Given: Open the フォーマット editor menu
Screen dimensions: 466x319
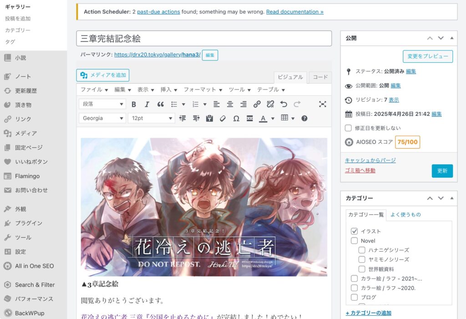Looking at the screenshot, I should pos(203,90).
